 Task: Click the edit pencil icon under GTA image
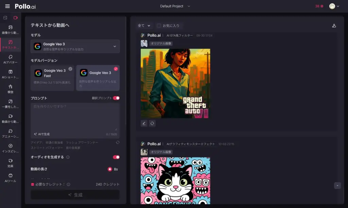click(x=144, y=124)
